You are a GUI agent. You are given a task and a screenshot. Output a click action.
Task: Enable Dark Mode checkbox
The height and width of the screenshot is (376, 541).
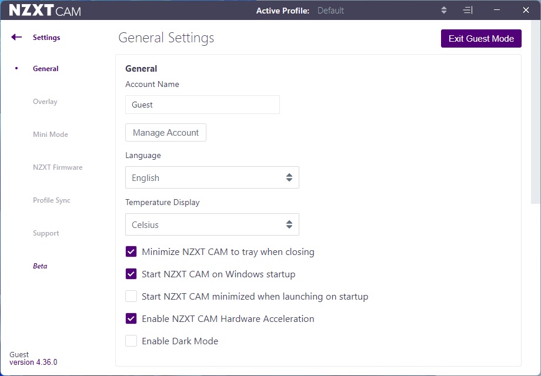tap(131, 341)
